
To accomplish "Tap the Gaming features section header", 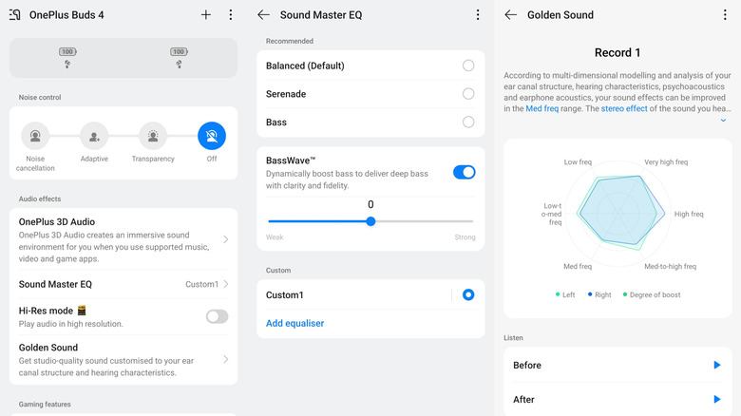I will tap(45, 405).
